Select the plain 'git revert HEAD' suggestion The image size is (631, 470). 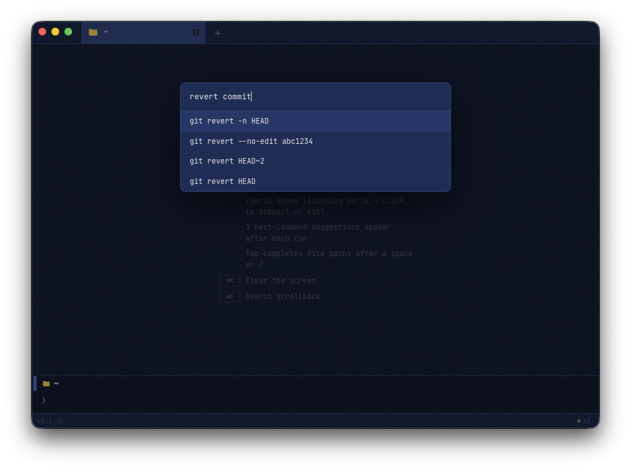coord(315,181)
